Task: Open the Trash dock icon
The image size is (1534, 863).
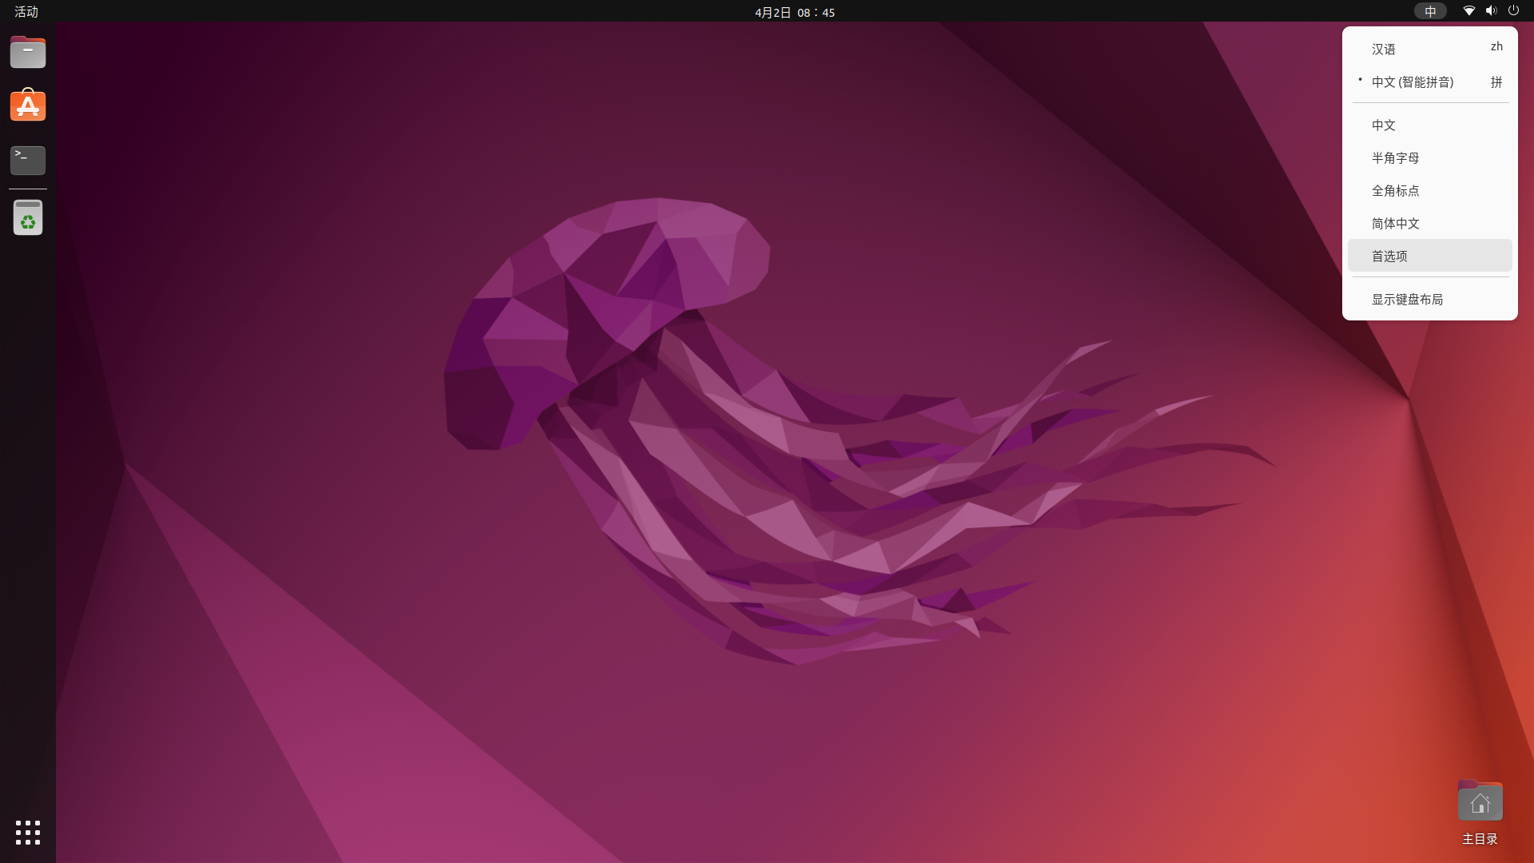Action: click(28, 217)
